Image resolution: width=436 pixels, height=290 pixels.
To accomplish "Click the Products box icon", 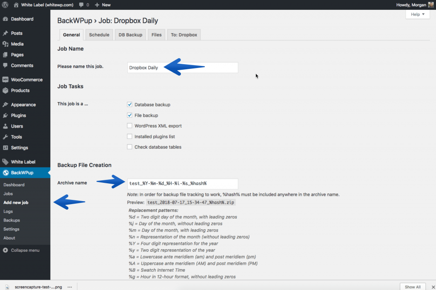I will tap(5, 91).
